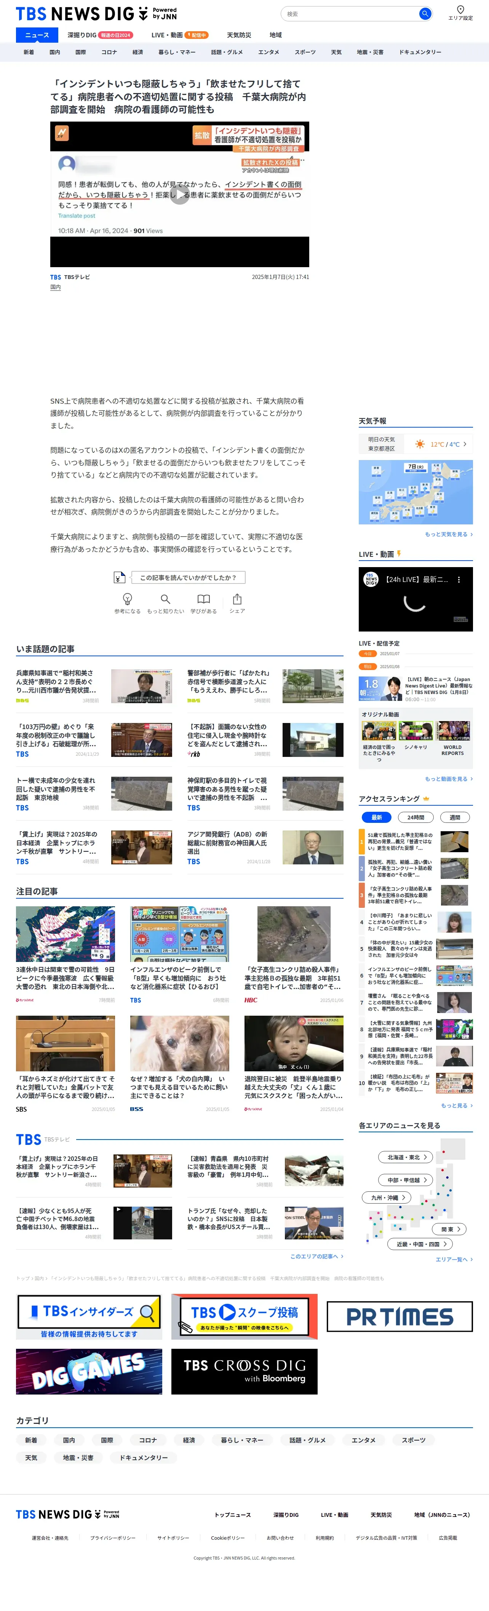Viewport: 489px width, 1611px height.
Task: Open the TBSインサイダーズ banner
Action: coord(89,1316)
